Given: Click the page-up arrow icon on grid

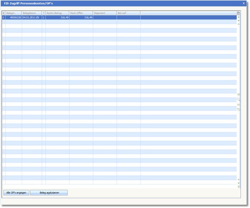Looking at the screenshot, I should (239, 21).
